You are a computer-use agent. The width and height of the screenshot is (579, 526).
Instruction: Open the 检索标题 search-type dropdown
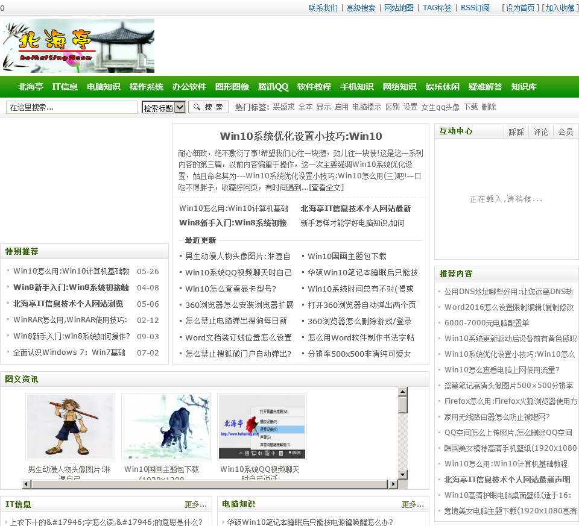click(163, 107)
